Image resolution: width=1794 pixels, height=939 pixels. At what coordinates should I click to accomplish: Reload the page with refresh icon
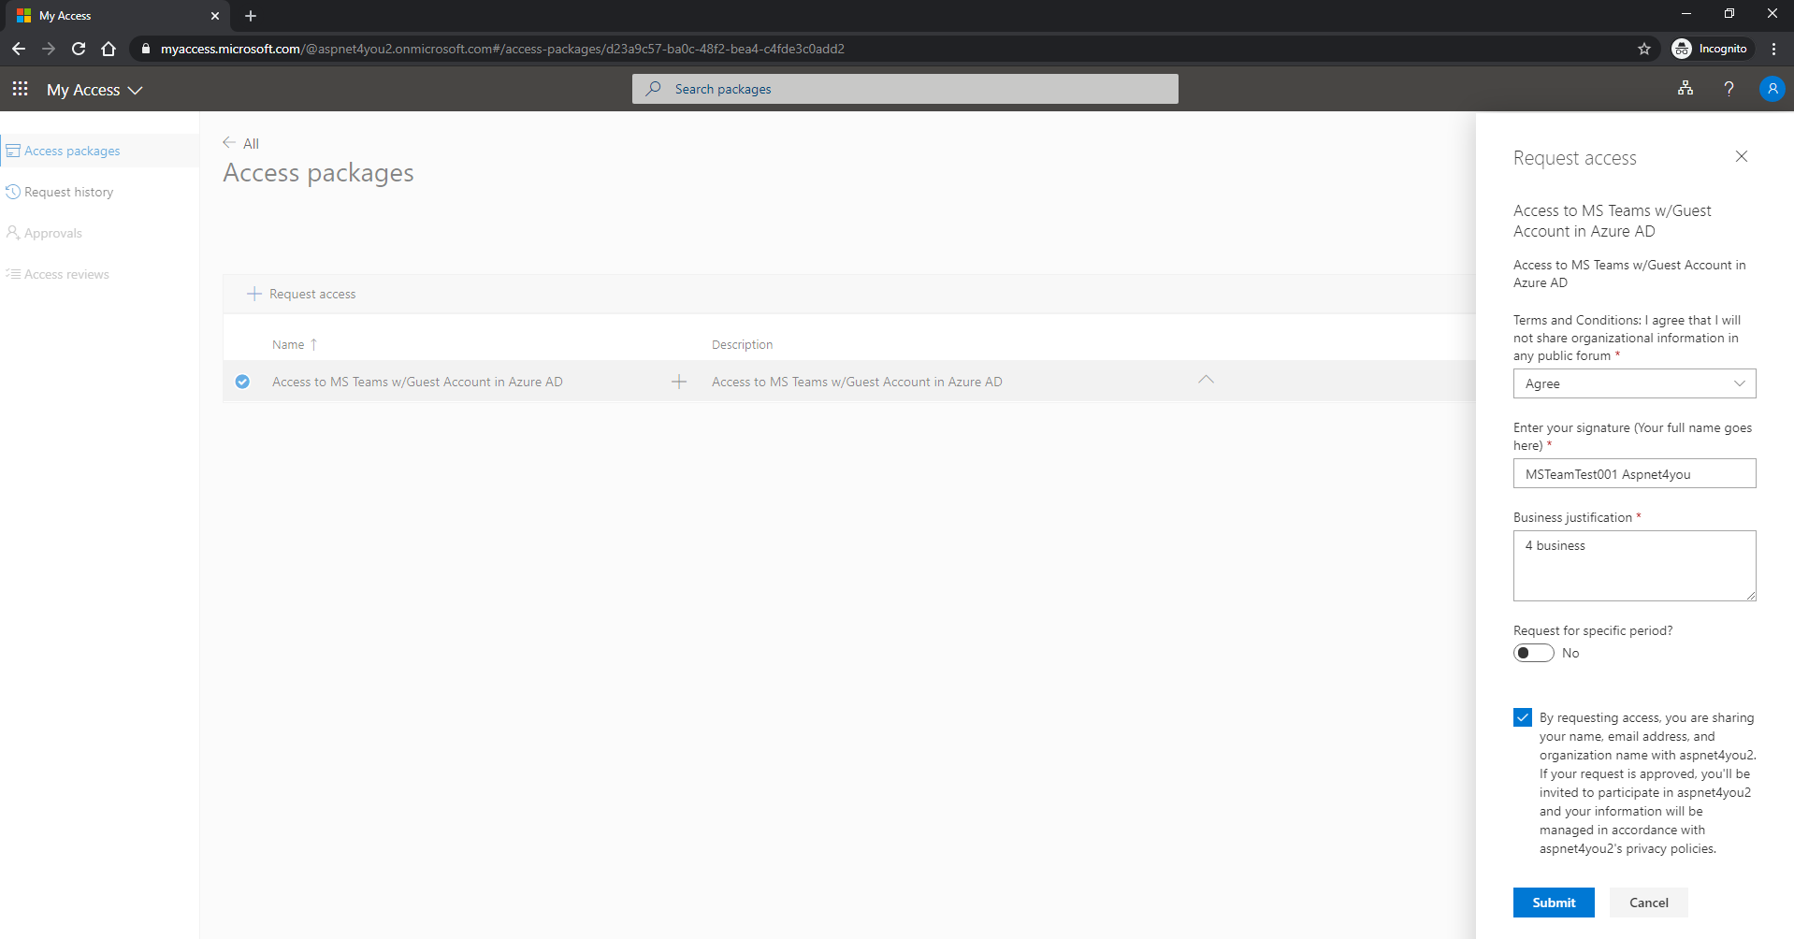click(x=79, y=49)
